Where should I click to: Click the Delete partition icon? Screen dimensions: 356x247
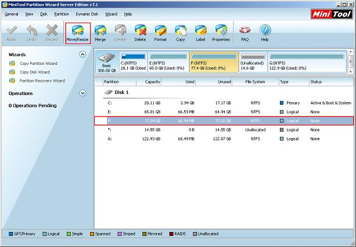[x=140, y=33]
